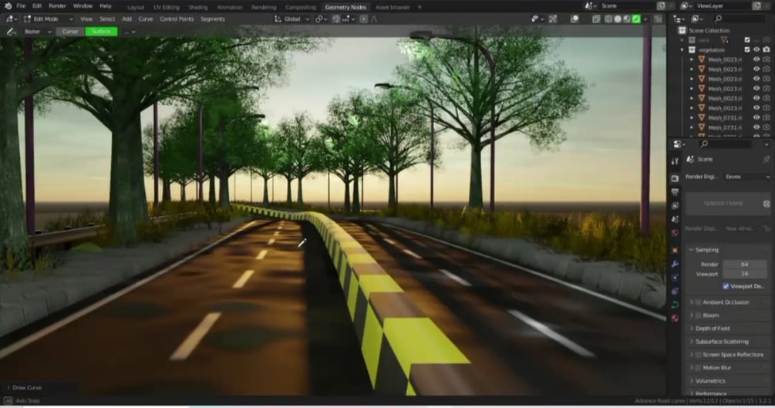Toggle the Viewport Denoising checkbox
Viewport: 775px width, 408px height.
coord(726,286)
